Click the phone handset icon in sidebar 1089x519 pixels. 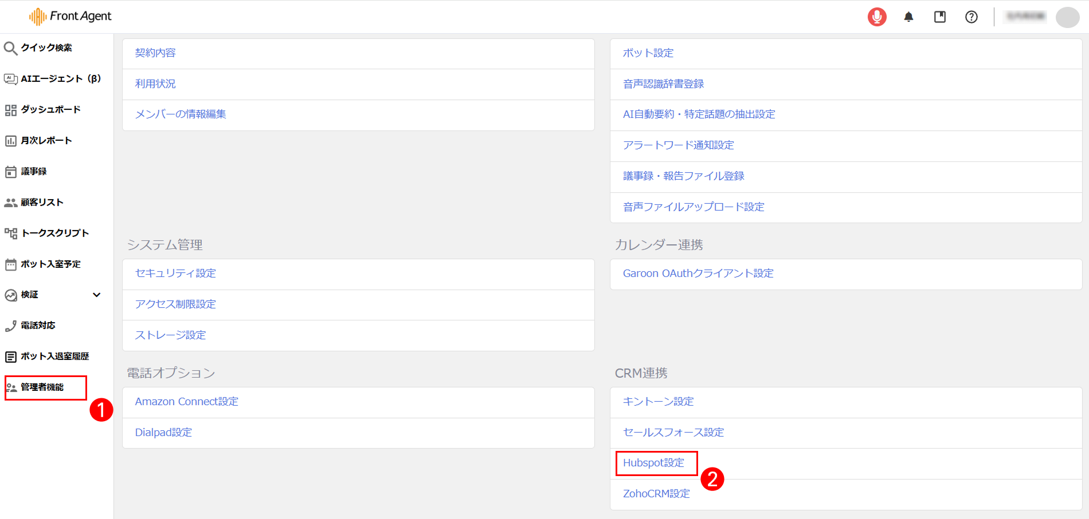coord(10,326)
